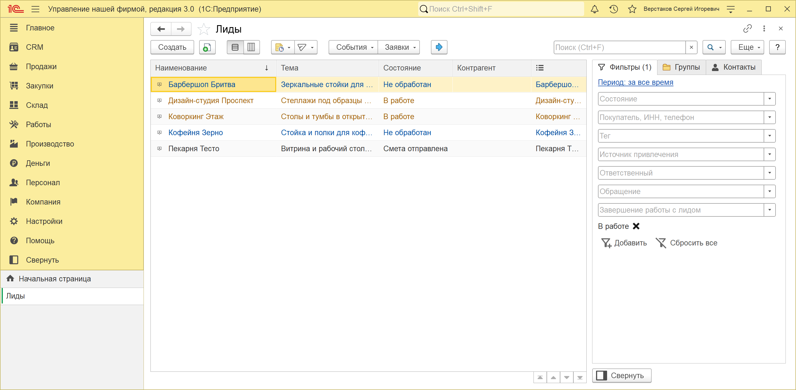The width and height of the screenshot is (796, 390).
Task: Switch to kanban column view mode
Action: pyautogui.click(x=251, y=47)
